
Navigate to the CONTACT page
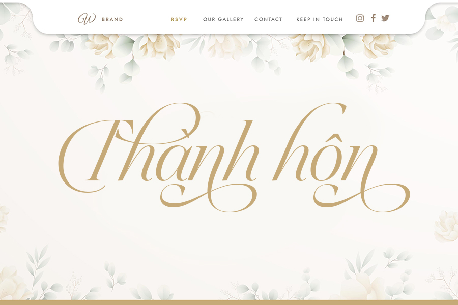click(x=268, y=19)
